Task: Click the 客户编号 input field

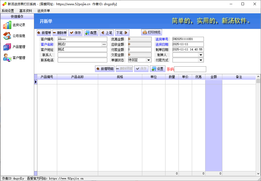Action: (82, 39)
